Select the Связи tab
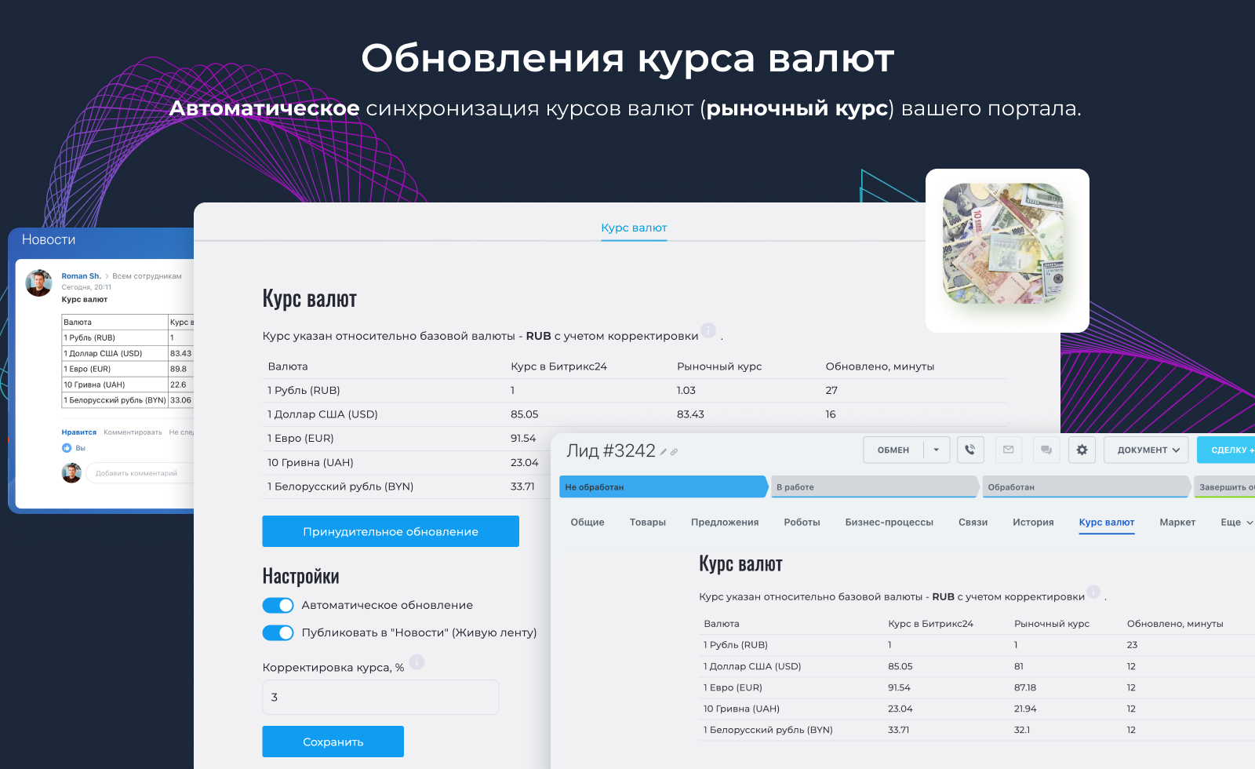The height and width of the screenshot is (769, 1255). click(973, 522)
